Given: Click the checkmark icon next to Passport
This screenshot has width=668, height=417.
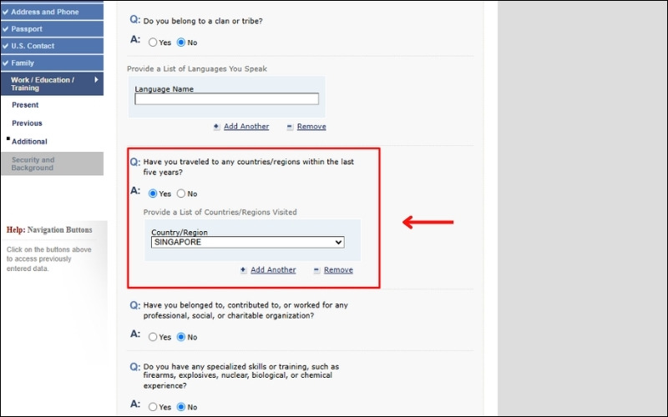Looking at the screenshot, I should (6, 29).
